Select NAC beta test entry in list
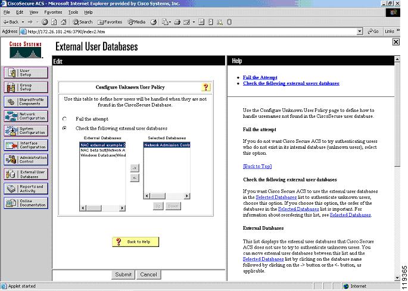The width and height of the screenshot is (408, 291). coord(102,150)
